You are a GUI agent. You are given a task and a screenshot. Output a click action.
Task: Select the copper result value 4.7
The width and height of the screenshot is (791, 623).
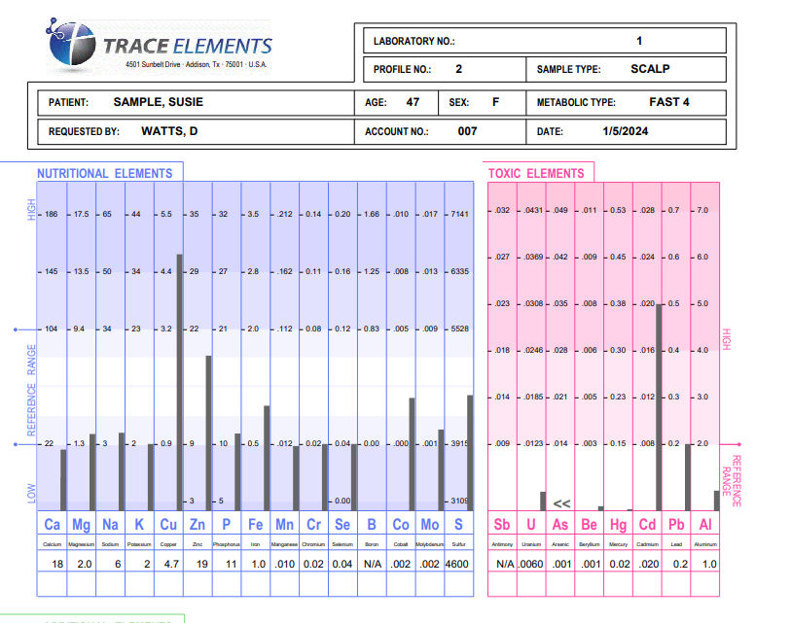171,564
